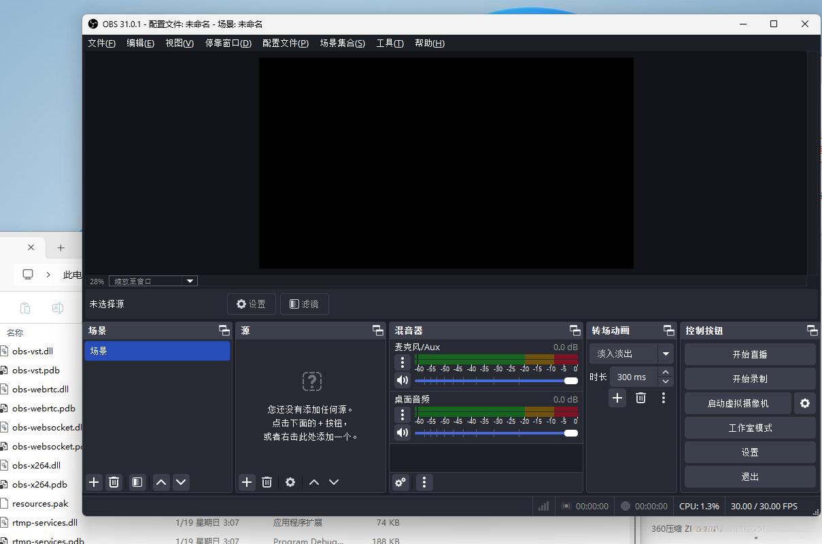This screenshot has width=822, height=544.
Task: Open source properties gear icon
Action: tap(290, 482)
